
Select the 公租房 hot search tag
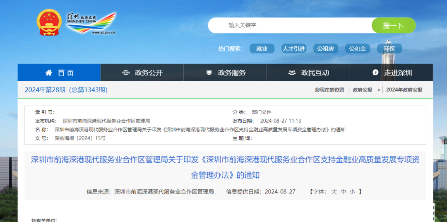click(326, 48)
